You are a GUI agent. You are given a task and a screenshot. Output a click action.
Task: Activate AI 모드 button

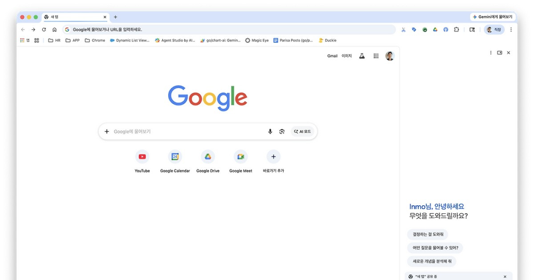coord(303,132)
